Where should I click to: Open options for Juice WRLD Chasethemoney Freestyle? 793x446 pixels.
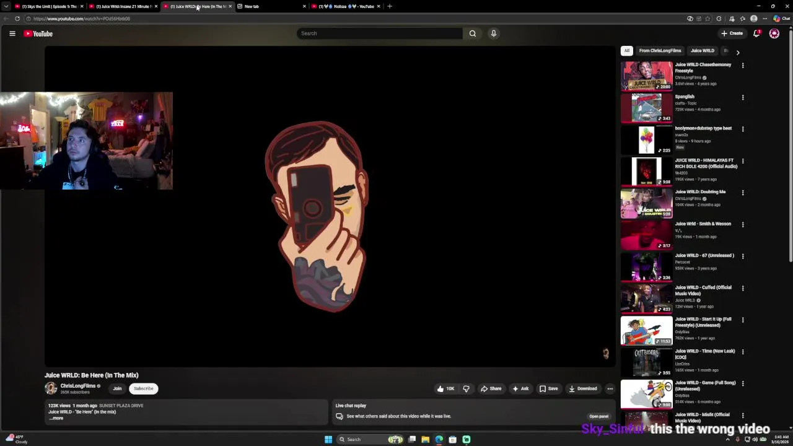click(x=743, y=65)
